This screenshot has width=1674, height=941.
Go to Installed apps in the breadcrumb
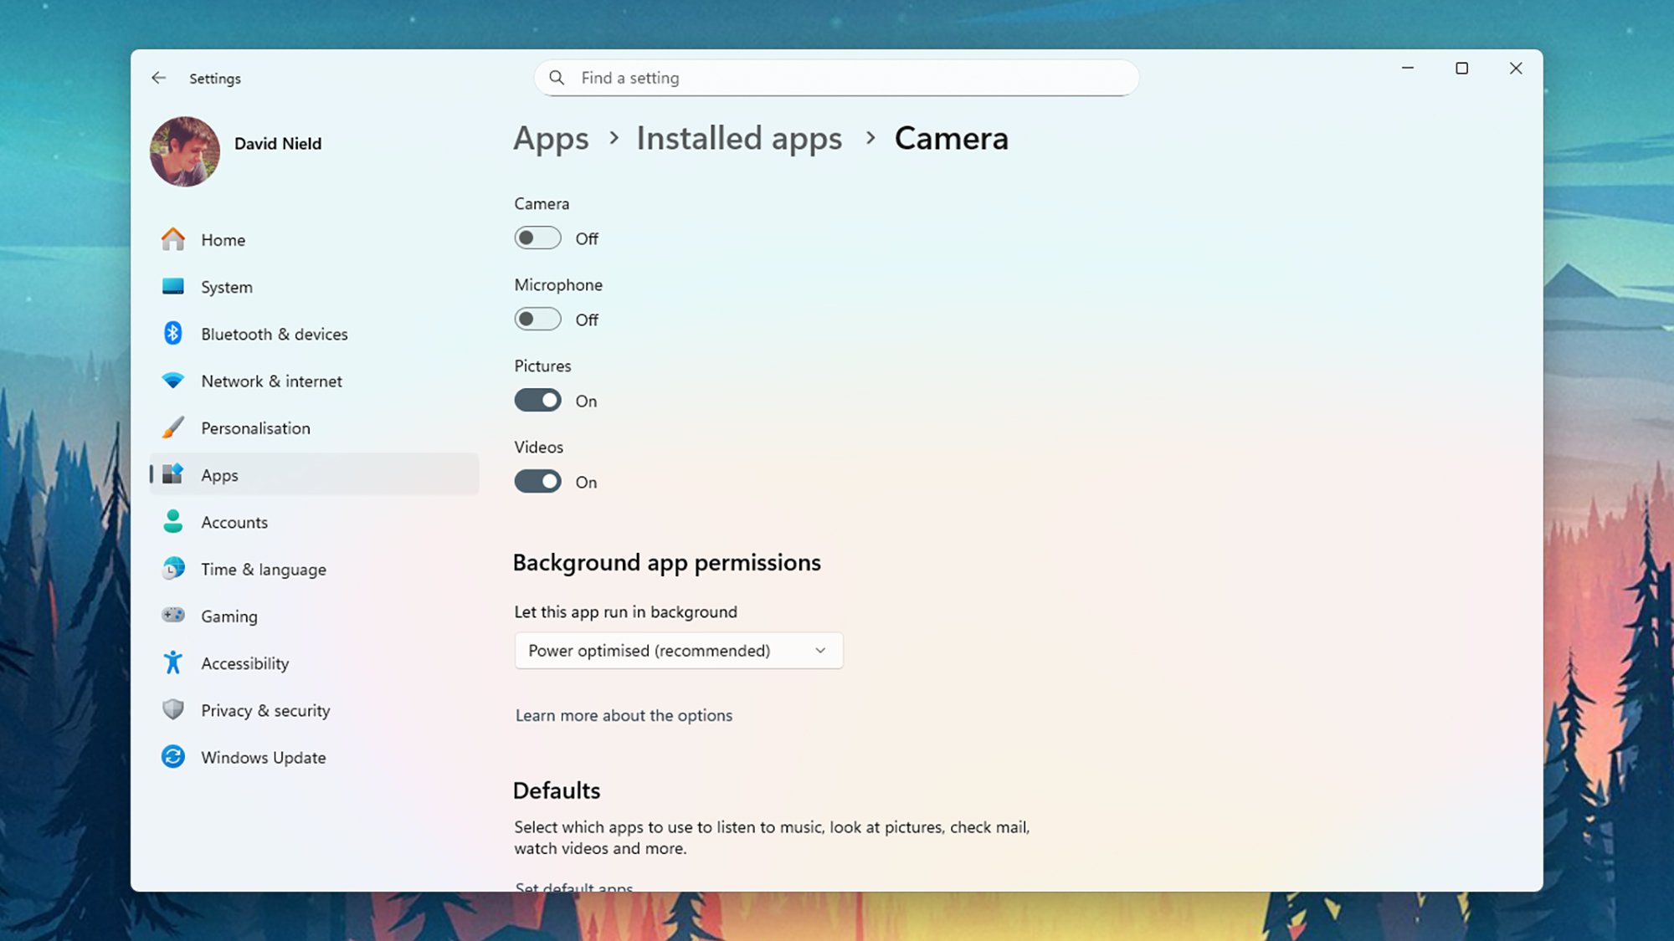(x=739, y=139)
